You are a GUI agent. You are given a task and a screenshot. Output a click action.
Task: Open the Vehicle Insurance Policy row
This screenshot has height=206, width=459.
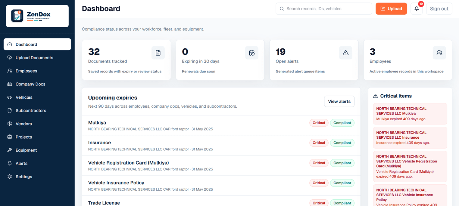(221, 186)
